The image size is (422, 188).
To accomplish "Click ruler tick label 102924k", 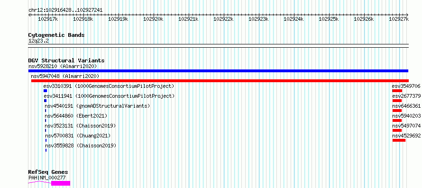I will click(x=294, y=19).
